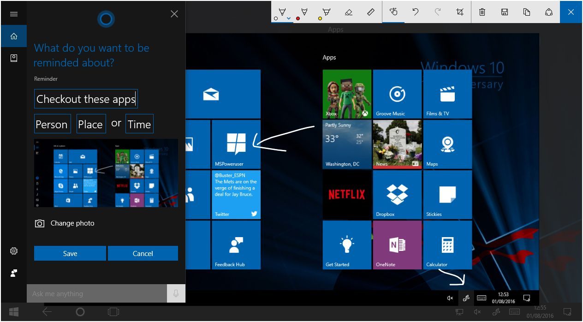This screenshot has height=322, width=583.
Task: Undo the last ink stroke
Action: 415,12
